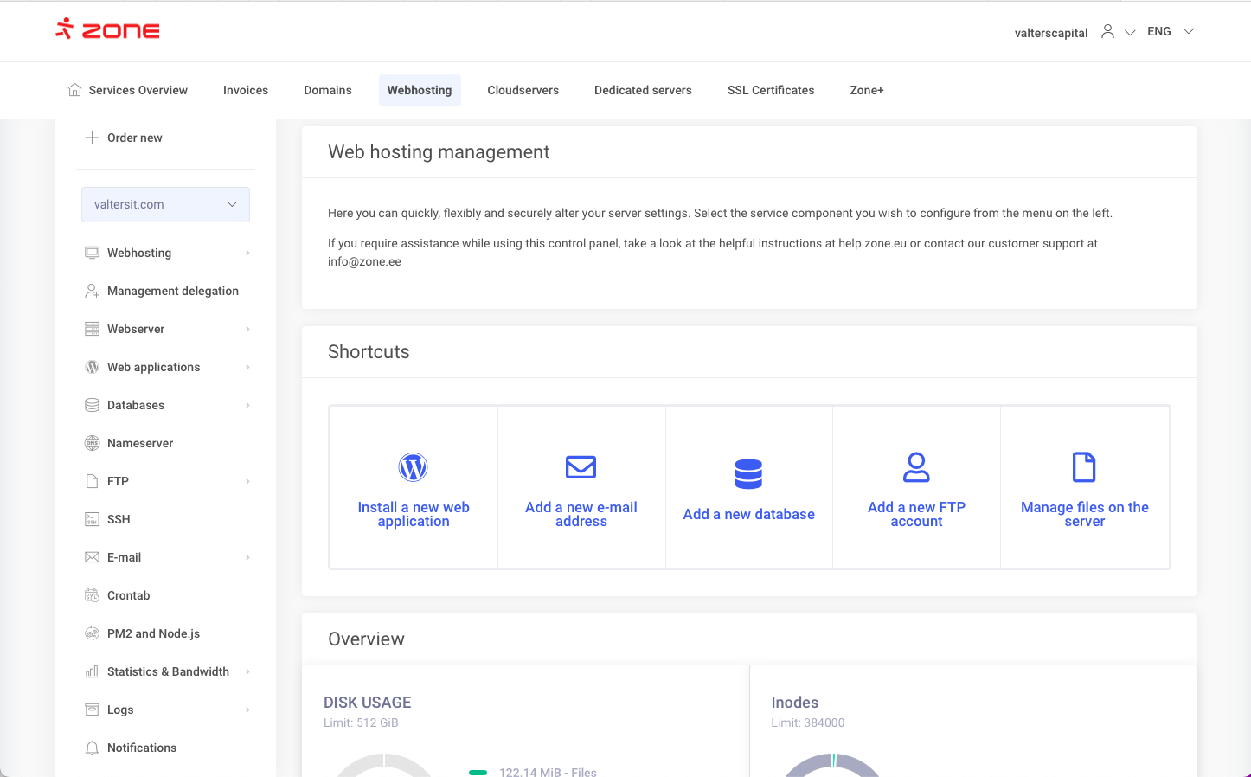The image size is (1251, 777).
Task: Open the Services Overview tab
Action: (x=128, y=90)
